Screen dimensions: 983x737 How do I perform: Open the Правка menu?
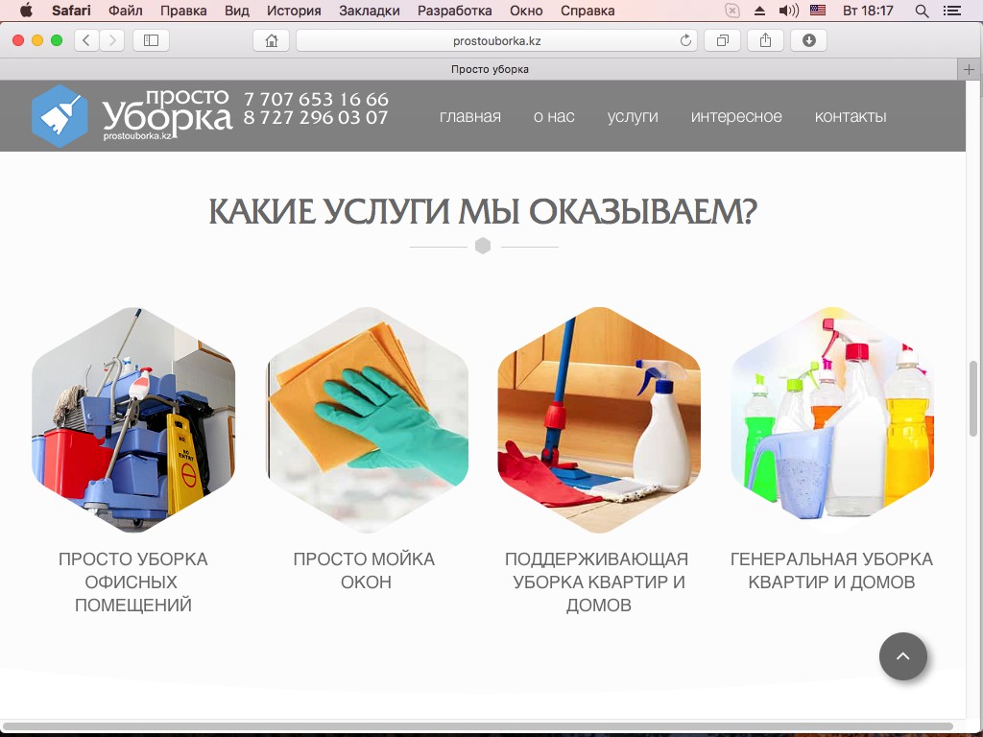point(183,11)
